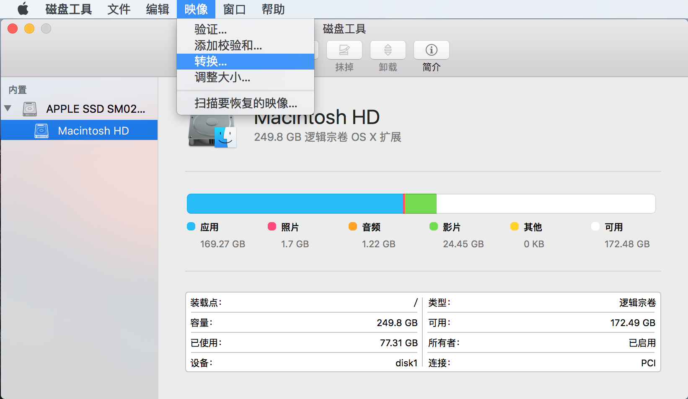Click the 简介 (info) toolbar icon
Image resolution: width=688 pixels, height=399 pixels.
pyautogui.click(x=432, y=50)
